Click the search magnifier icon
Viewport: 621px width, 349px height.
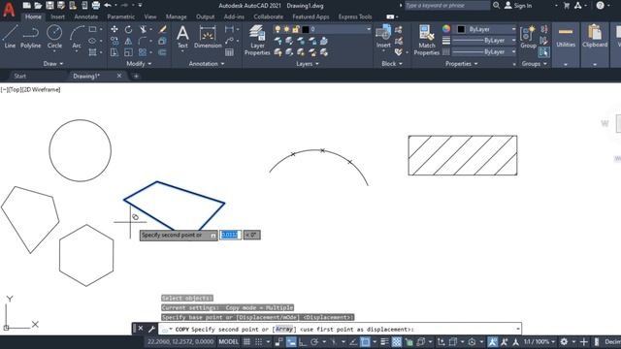(496, 6)
